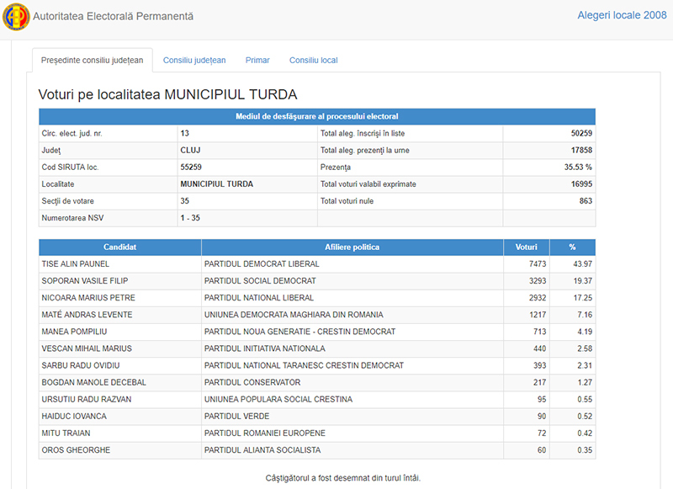The width and height of the screenshot is (673, 489).
Task: Click the % column header
Action: (572, 247)
